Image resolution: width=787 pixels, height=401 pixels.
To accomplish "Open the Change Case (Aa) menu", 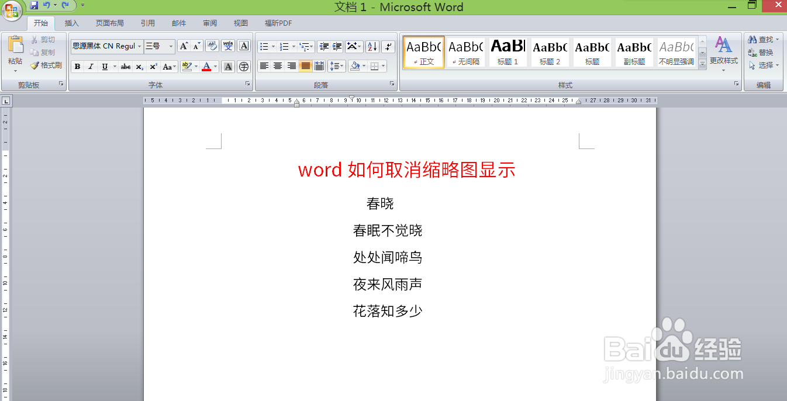I will (169, 67).
